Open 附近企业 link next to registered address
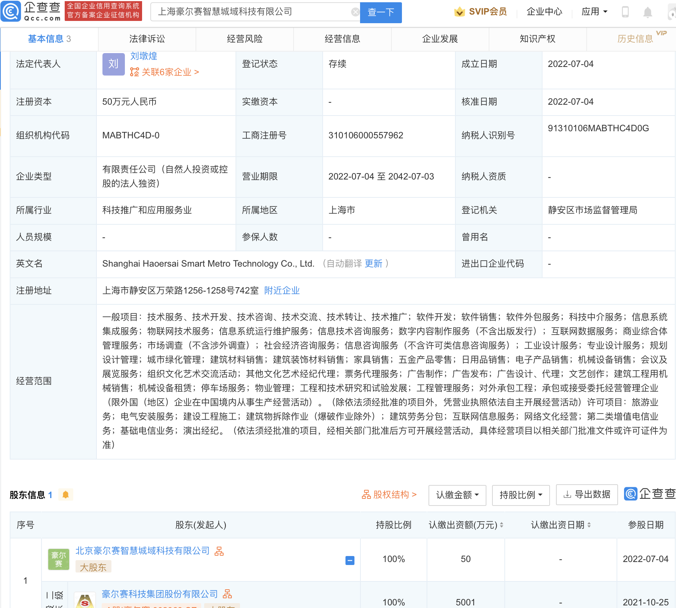This screenshot has width=676, height=608. [x=282, y=291]
